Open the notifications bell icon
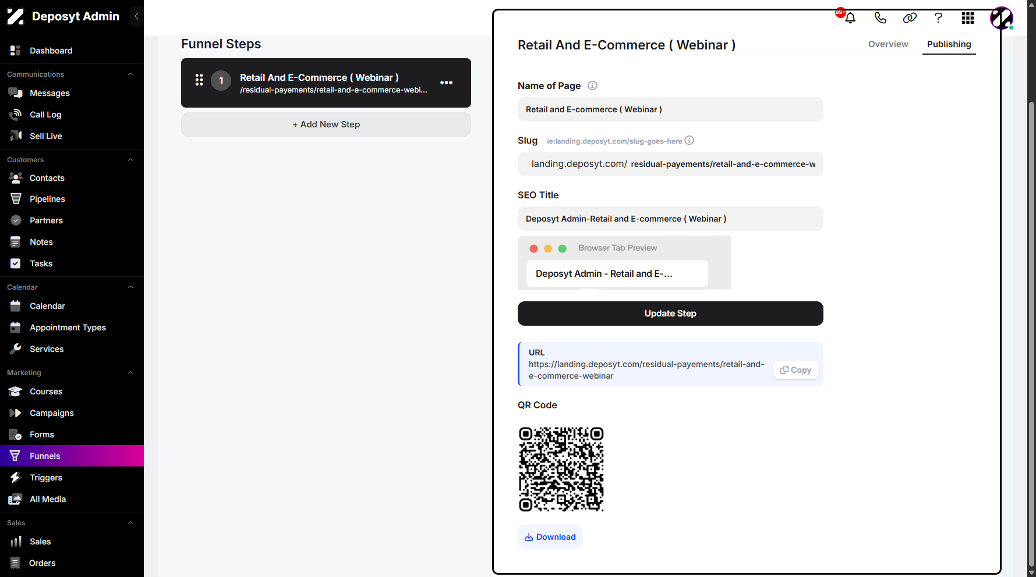 pos(850,18)
